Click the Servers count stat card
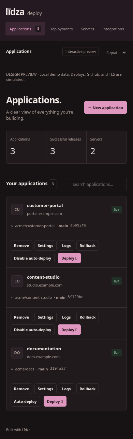Screen dimensions: 133x439 pos(106,147)
